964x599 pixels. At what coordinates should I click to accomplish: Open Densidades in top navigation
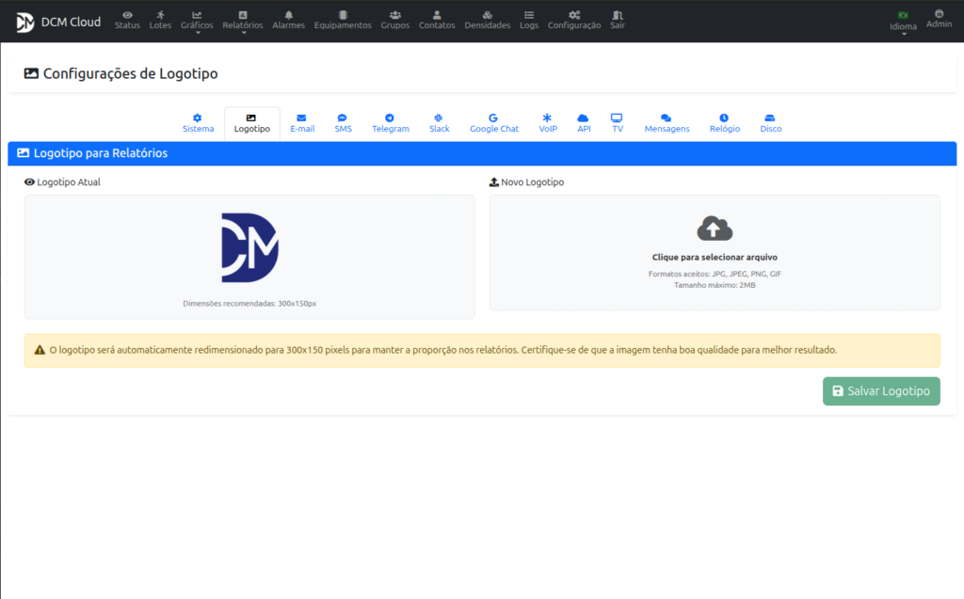[487, 15]
